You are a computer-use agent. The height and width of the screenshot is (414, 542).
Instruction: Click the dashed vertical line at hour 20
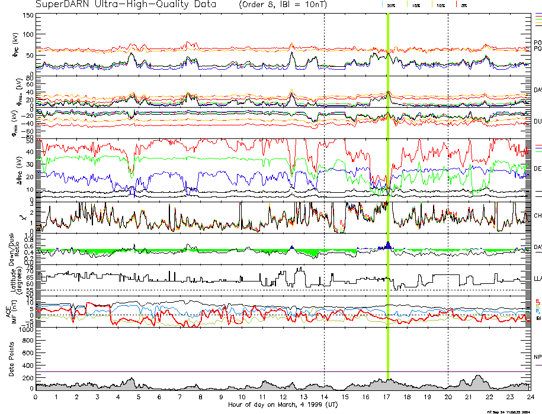click(x=448, y=177)
